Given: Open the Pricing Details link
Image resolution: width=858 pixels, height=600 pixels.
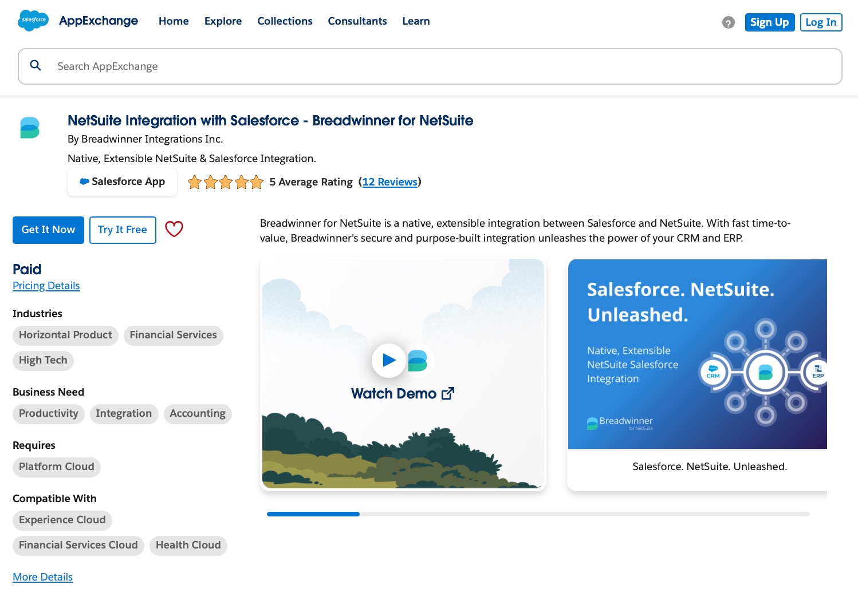Looking at the screenshot, I should pyautogui.click(x=46, y=286).
